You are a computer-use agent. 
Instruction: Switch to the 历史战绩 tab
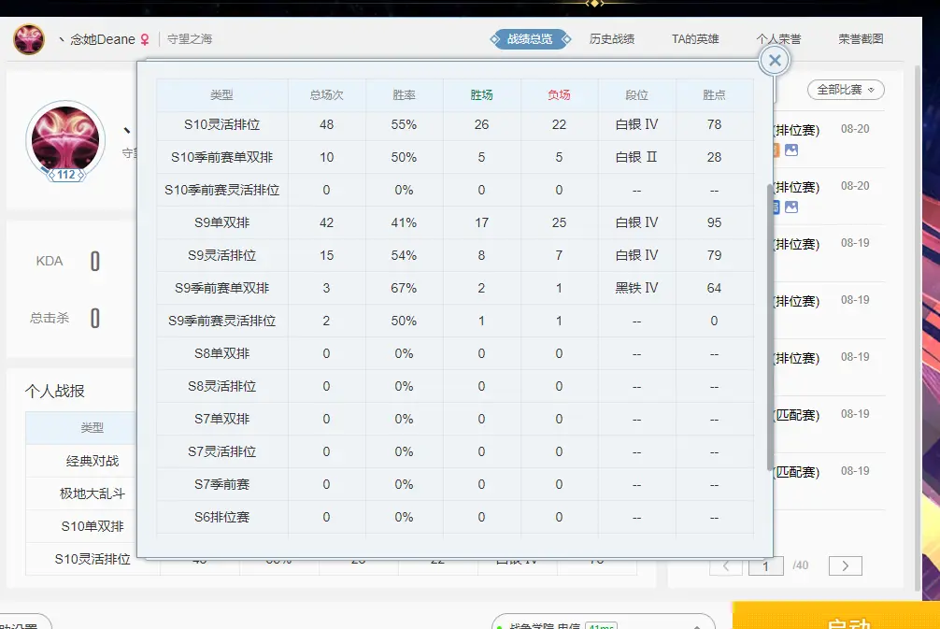(611, 39)
